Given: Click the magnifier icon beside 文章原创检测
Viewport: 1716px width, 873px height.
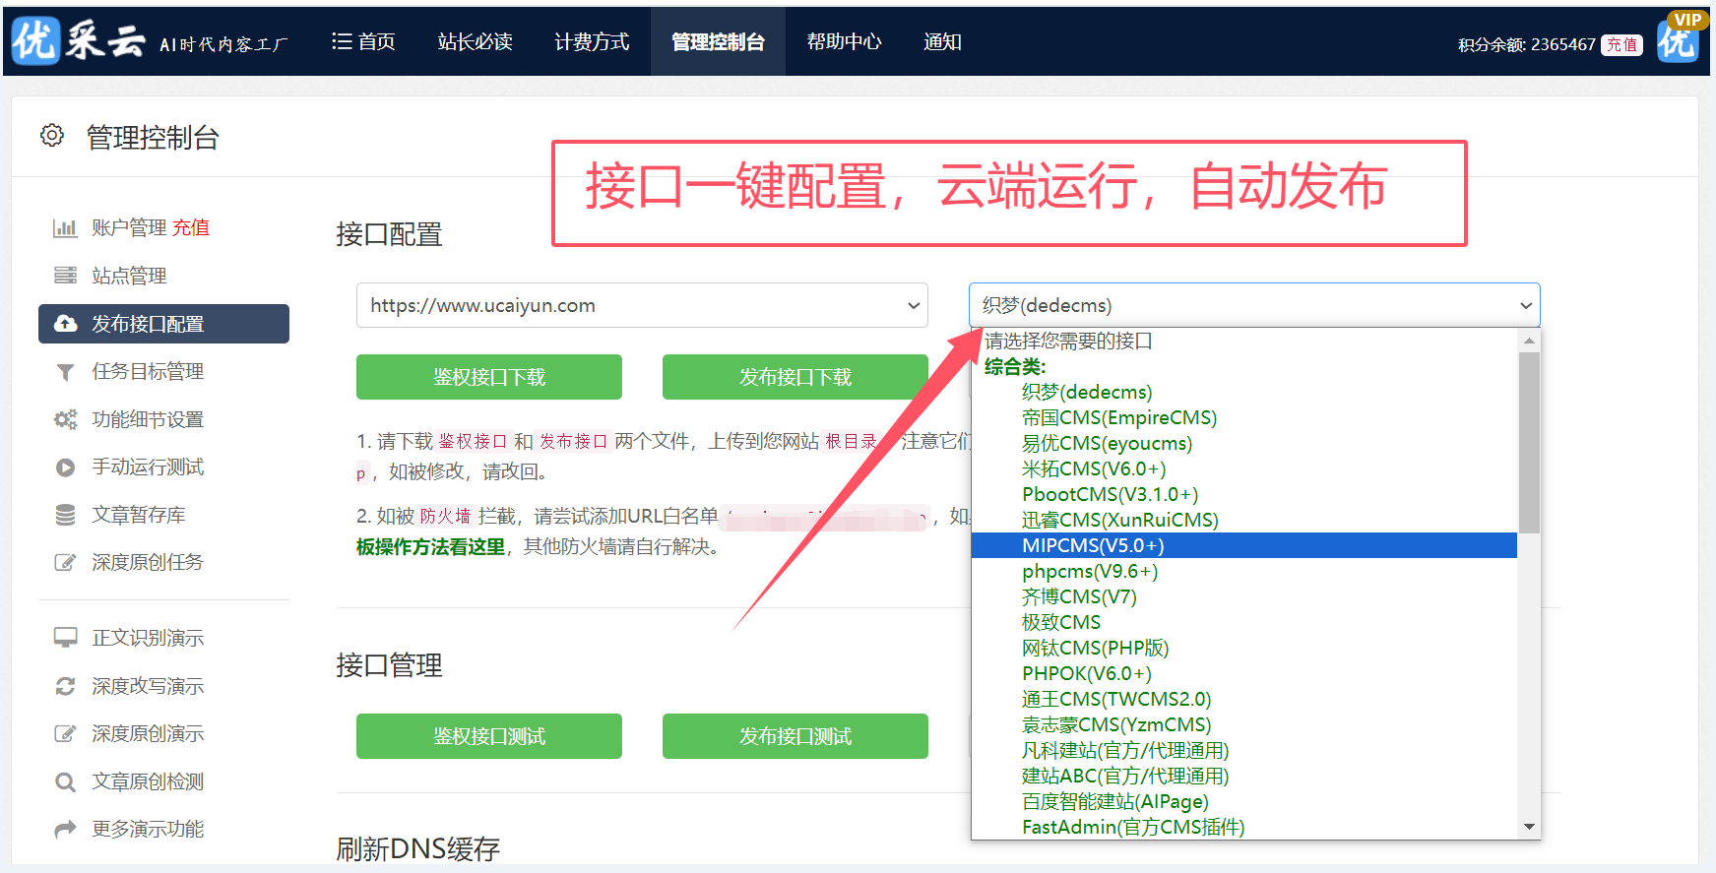Looking at the screenshot, I should 65,782.
